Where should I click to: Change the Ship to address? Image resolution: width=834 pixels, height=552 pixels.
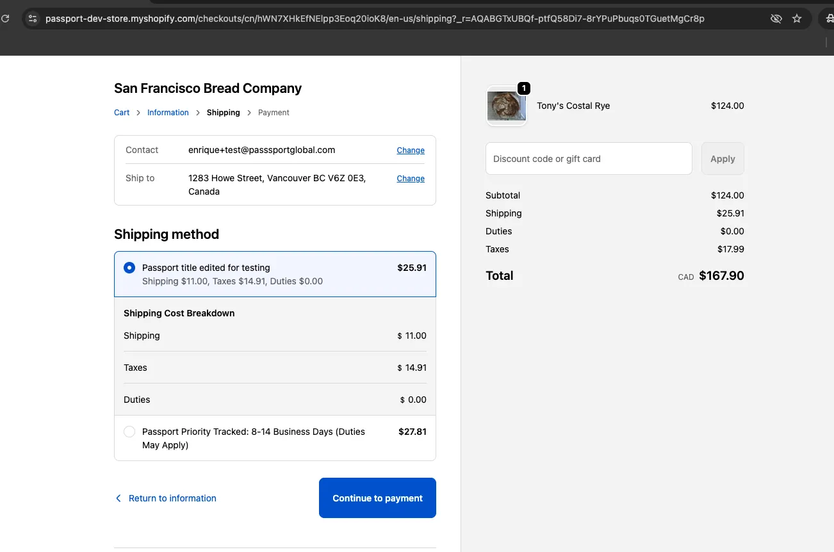(411, 179)
